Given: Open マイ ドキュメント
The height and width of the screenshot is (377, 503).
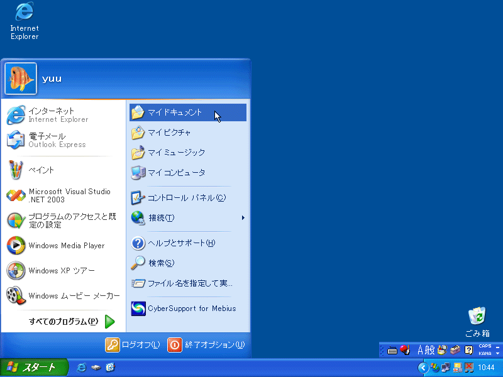Looking at the screenshot, I should (188, 112).
